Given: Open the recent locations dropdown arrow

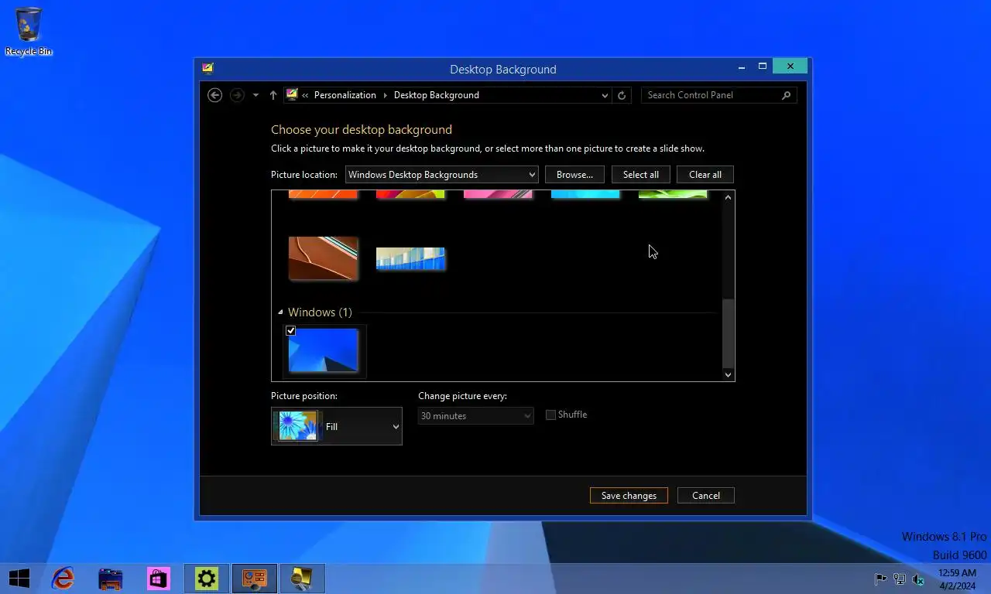Looking at the screenshot, I should [x=255, y=95].
